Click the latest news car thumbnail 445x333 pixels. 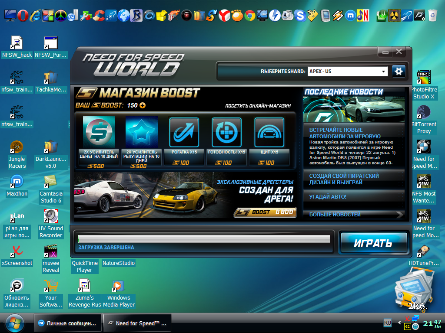click(354, 109)
